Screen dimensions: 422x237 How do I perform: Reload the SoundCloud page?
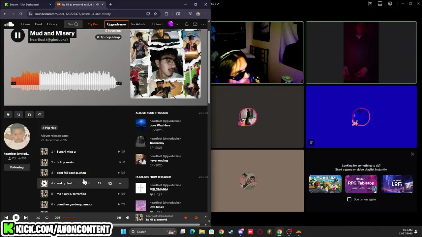click(x=21, y=14)
